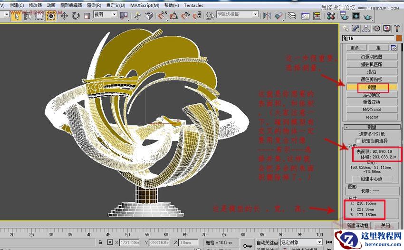Click the 资源浏览器 utility button

coord(372,57)
